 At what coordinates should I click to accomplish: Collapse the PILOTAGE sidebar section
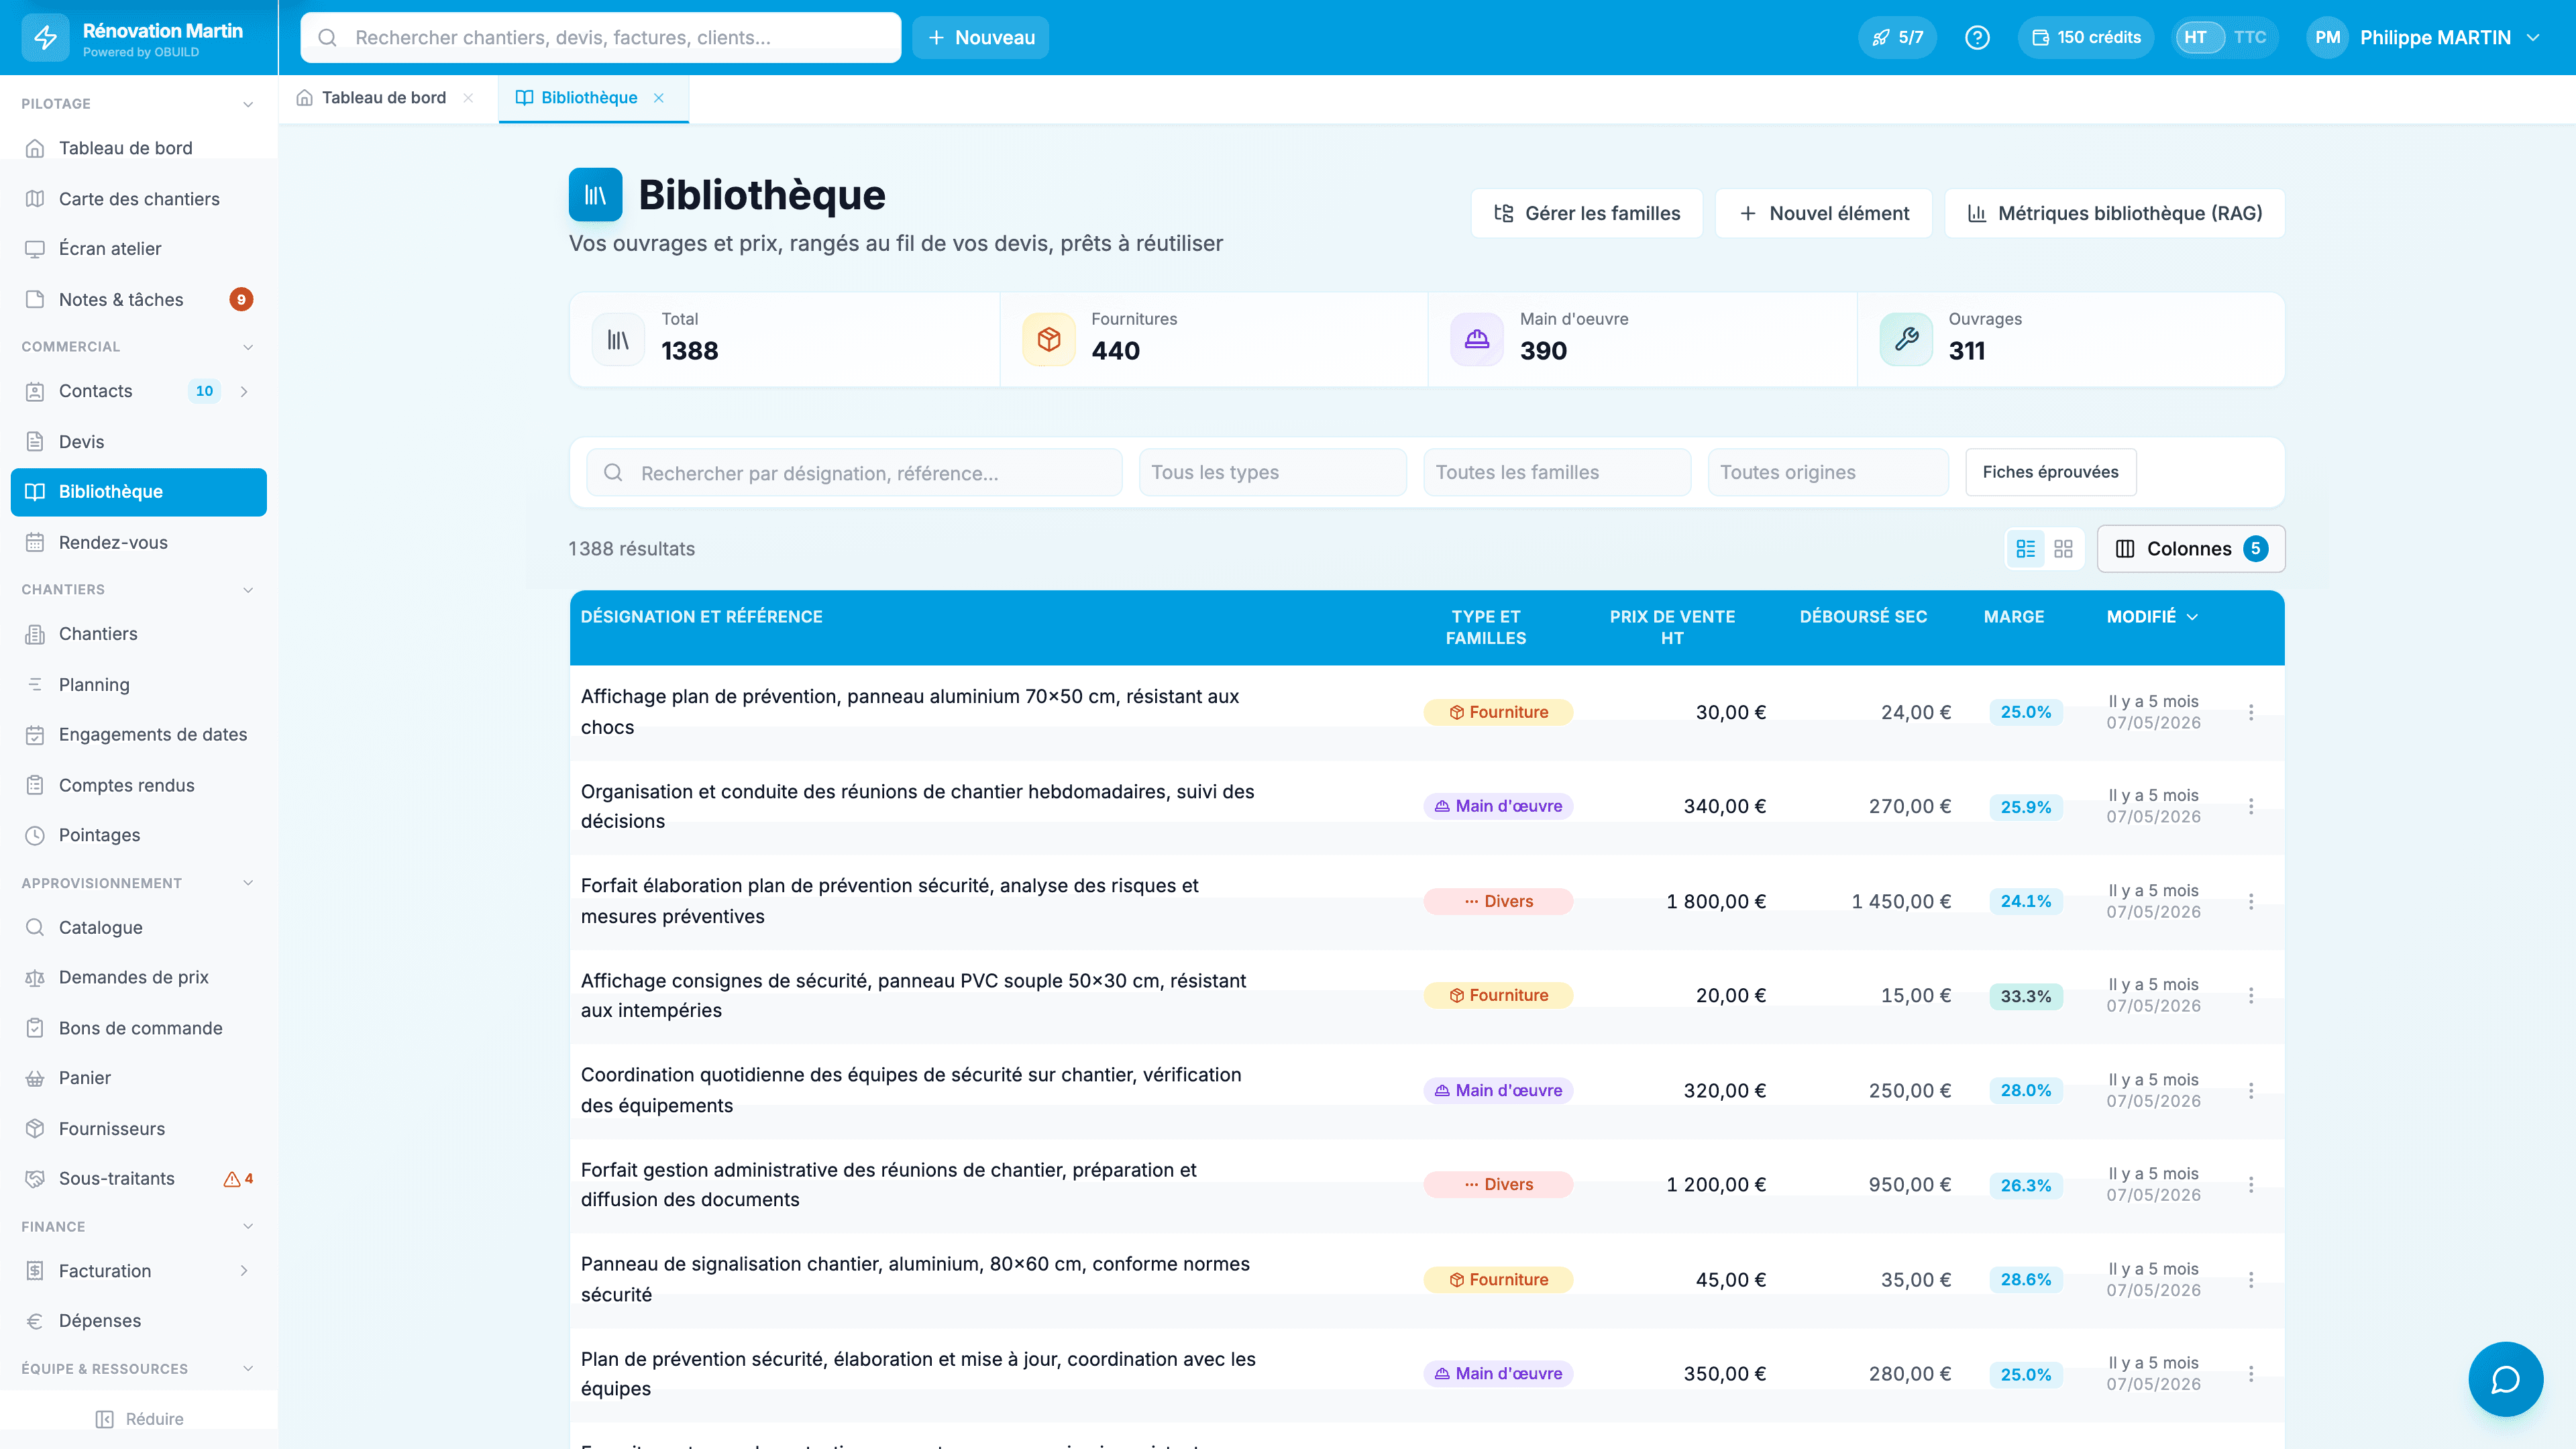(248, 104)
